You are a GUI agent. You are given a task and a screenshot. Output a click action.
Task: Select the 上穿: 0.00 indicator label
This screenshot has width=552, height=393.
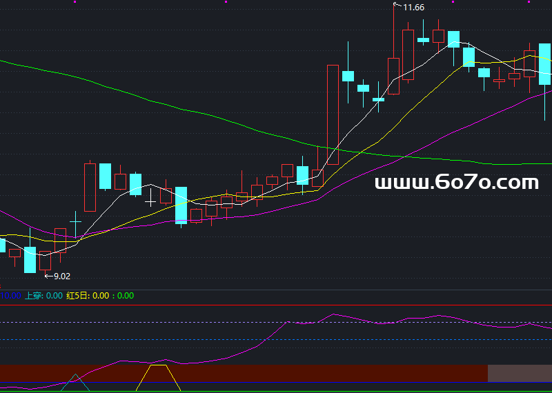[43, 296]
